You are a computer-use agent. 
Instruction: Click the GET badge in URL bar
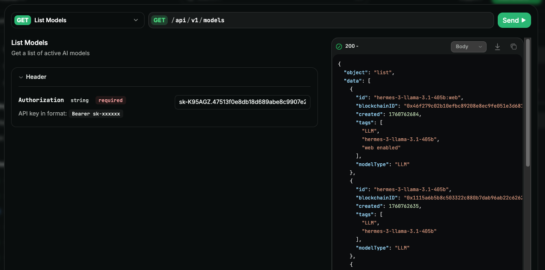tap(159, 20)
